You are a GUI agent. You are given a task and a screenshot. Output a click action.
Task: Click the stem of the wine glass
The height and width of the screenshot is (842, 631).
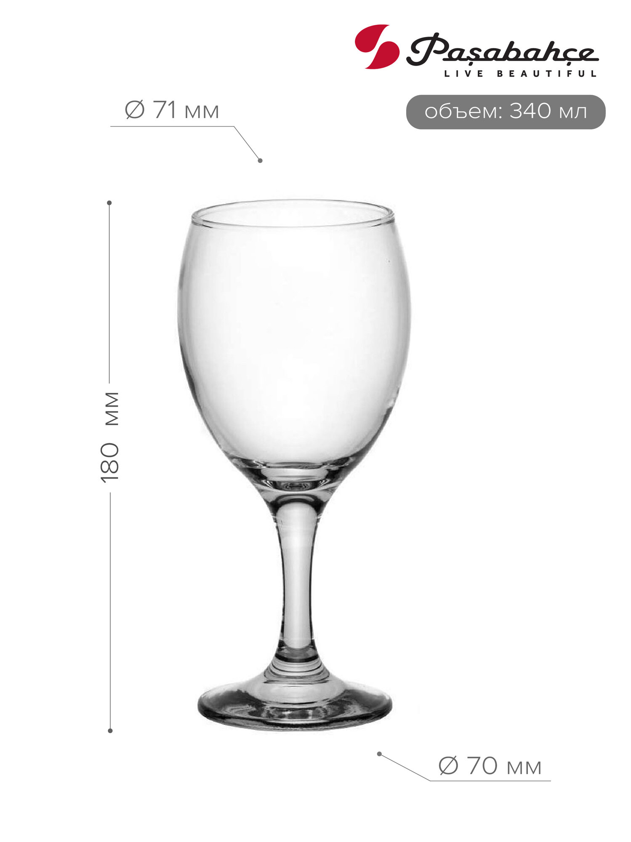[x=297, y=581]
